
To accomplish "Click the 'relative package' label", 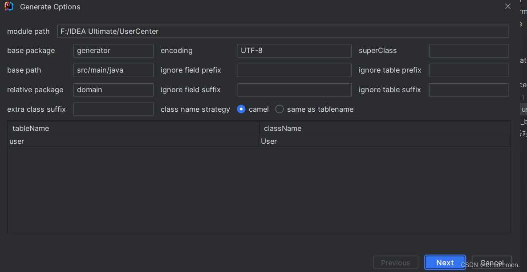I will pos(35,90).
